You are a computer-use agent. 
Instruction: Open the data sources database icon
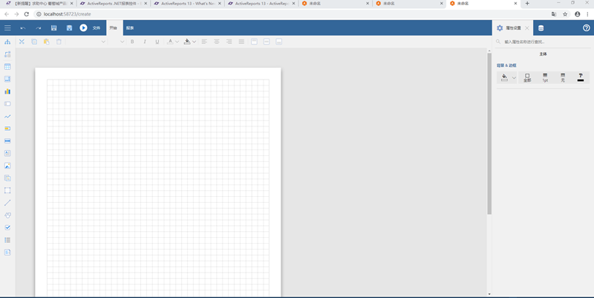[541, 28]
